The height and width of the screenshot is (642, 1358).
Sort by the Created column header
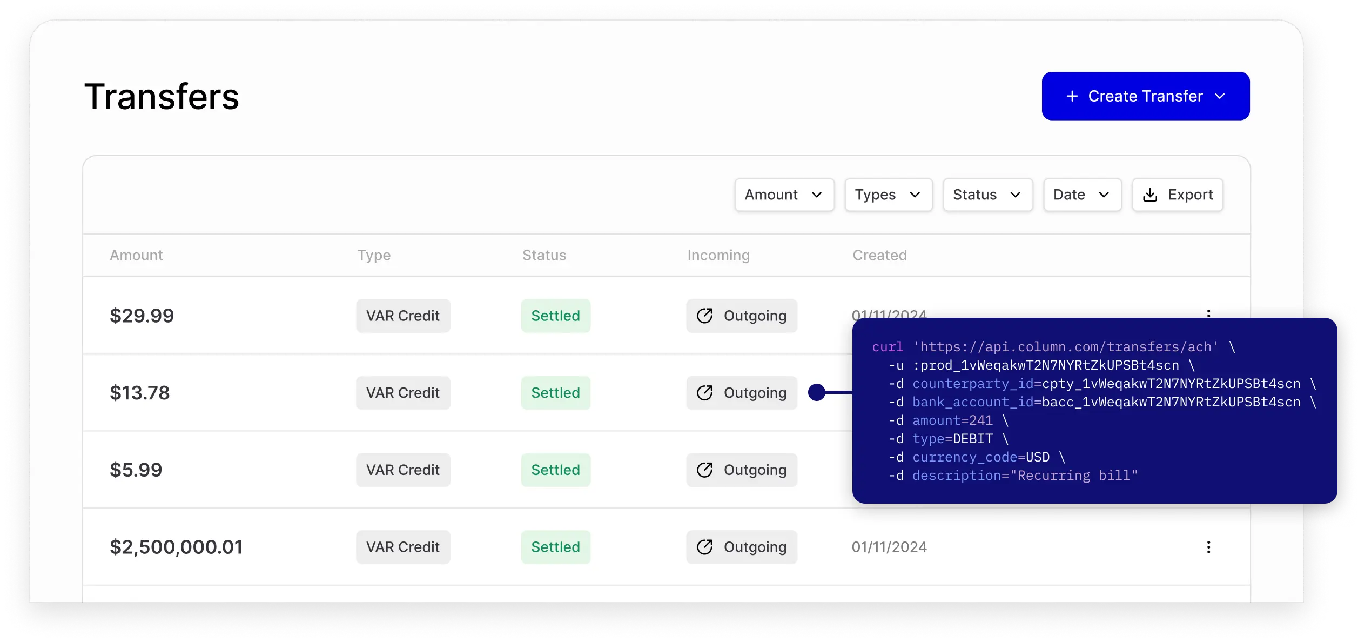point(879,255)
